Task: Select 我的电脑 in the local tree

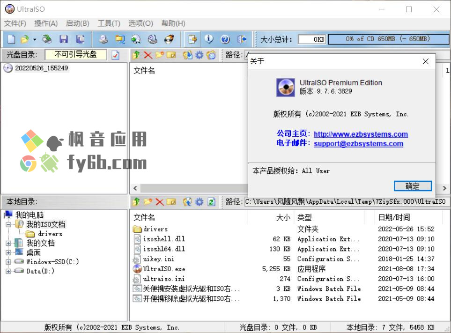Action: click(x=30, y=215)
